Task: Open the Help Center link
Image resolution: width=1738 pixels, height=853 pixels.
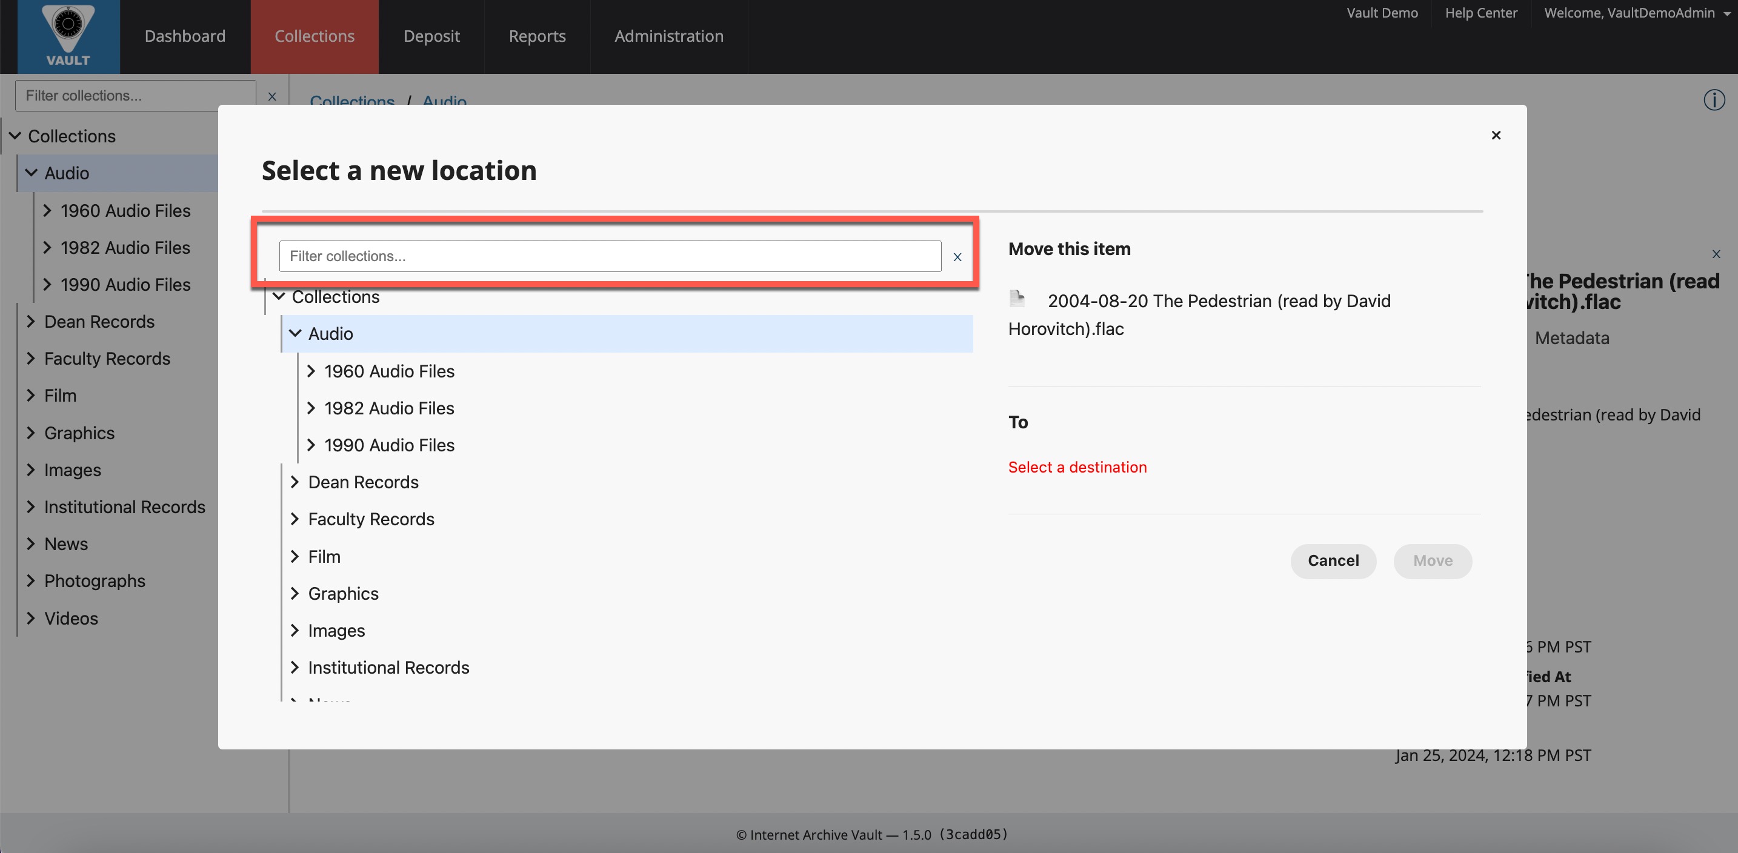Action: coord(1480,13)
